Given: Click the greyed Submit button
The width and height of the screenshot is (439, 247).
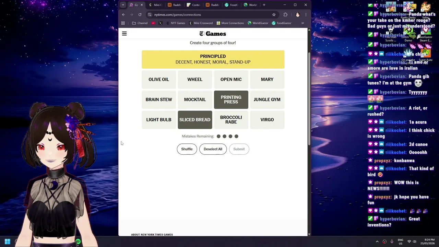Looking at the screenshot, I should coord(239,149).
